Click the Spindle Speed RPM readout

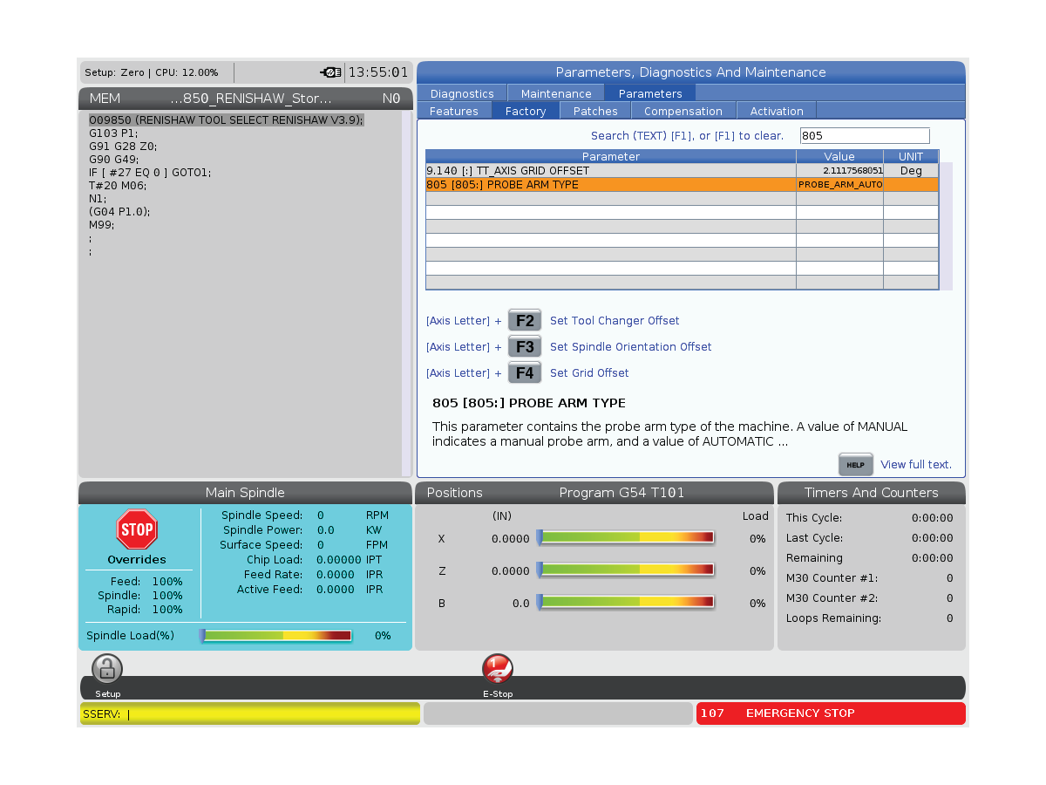[x=305, y=515]
